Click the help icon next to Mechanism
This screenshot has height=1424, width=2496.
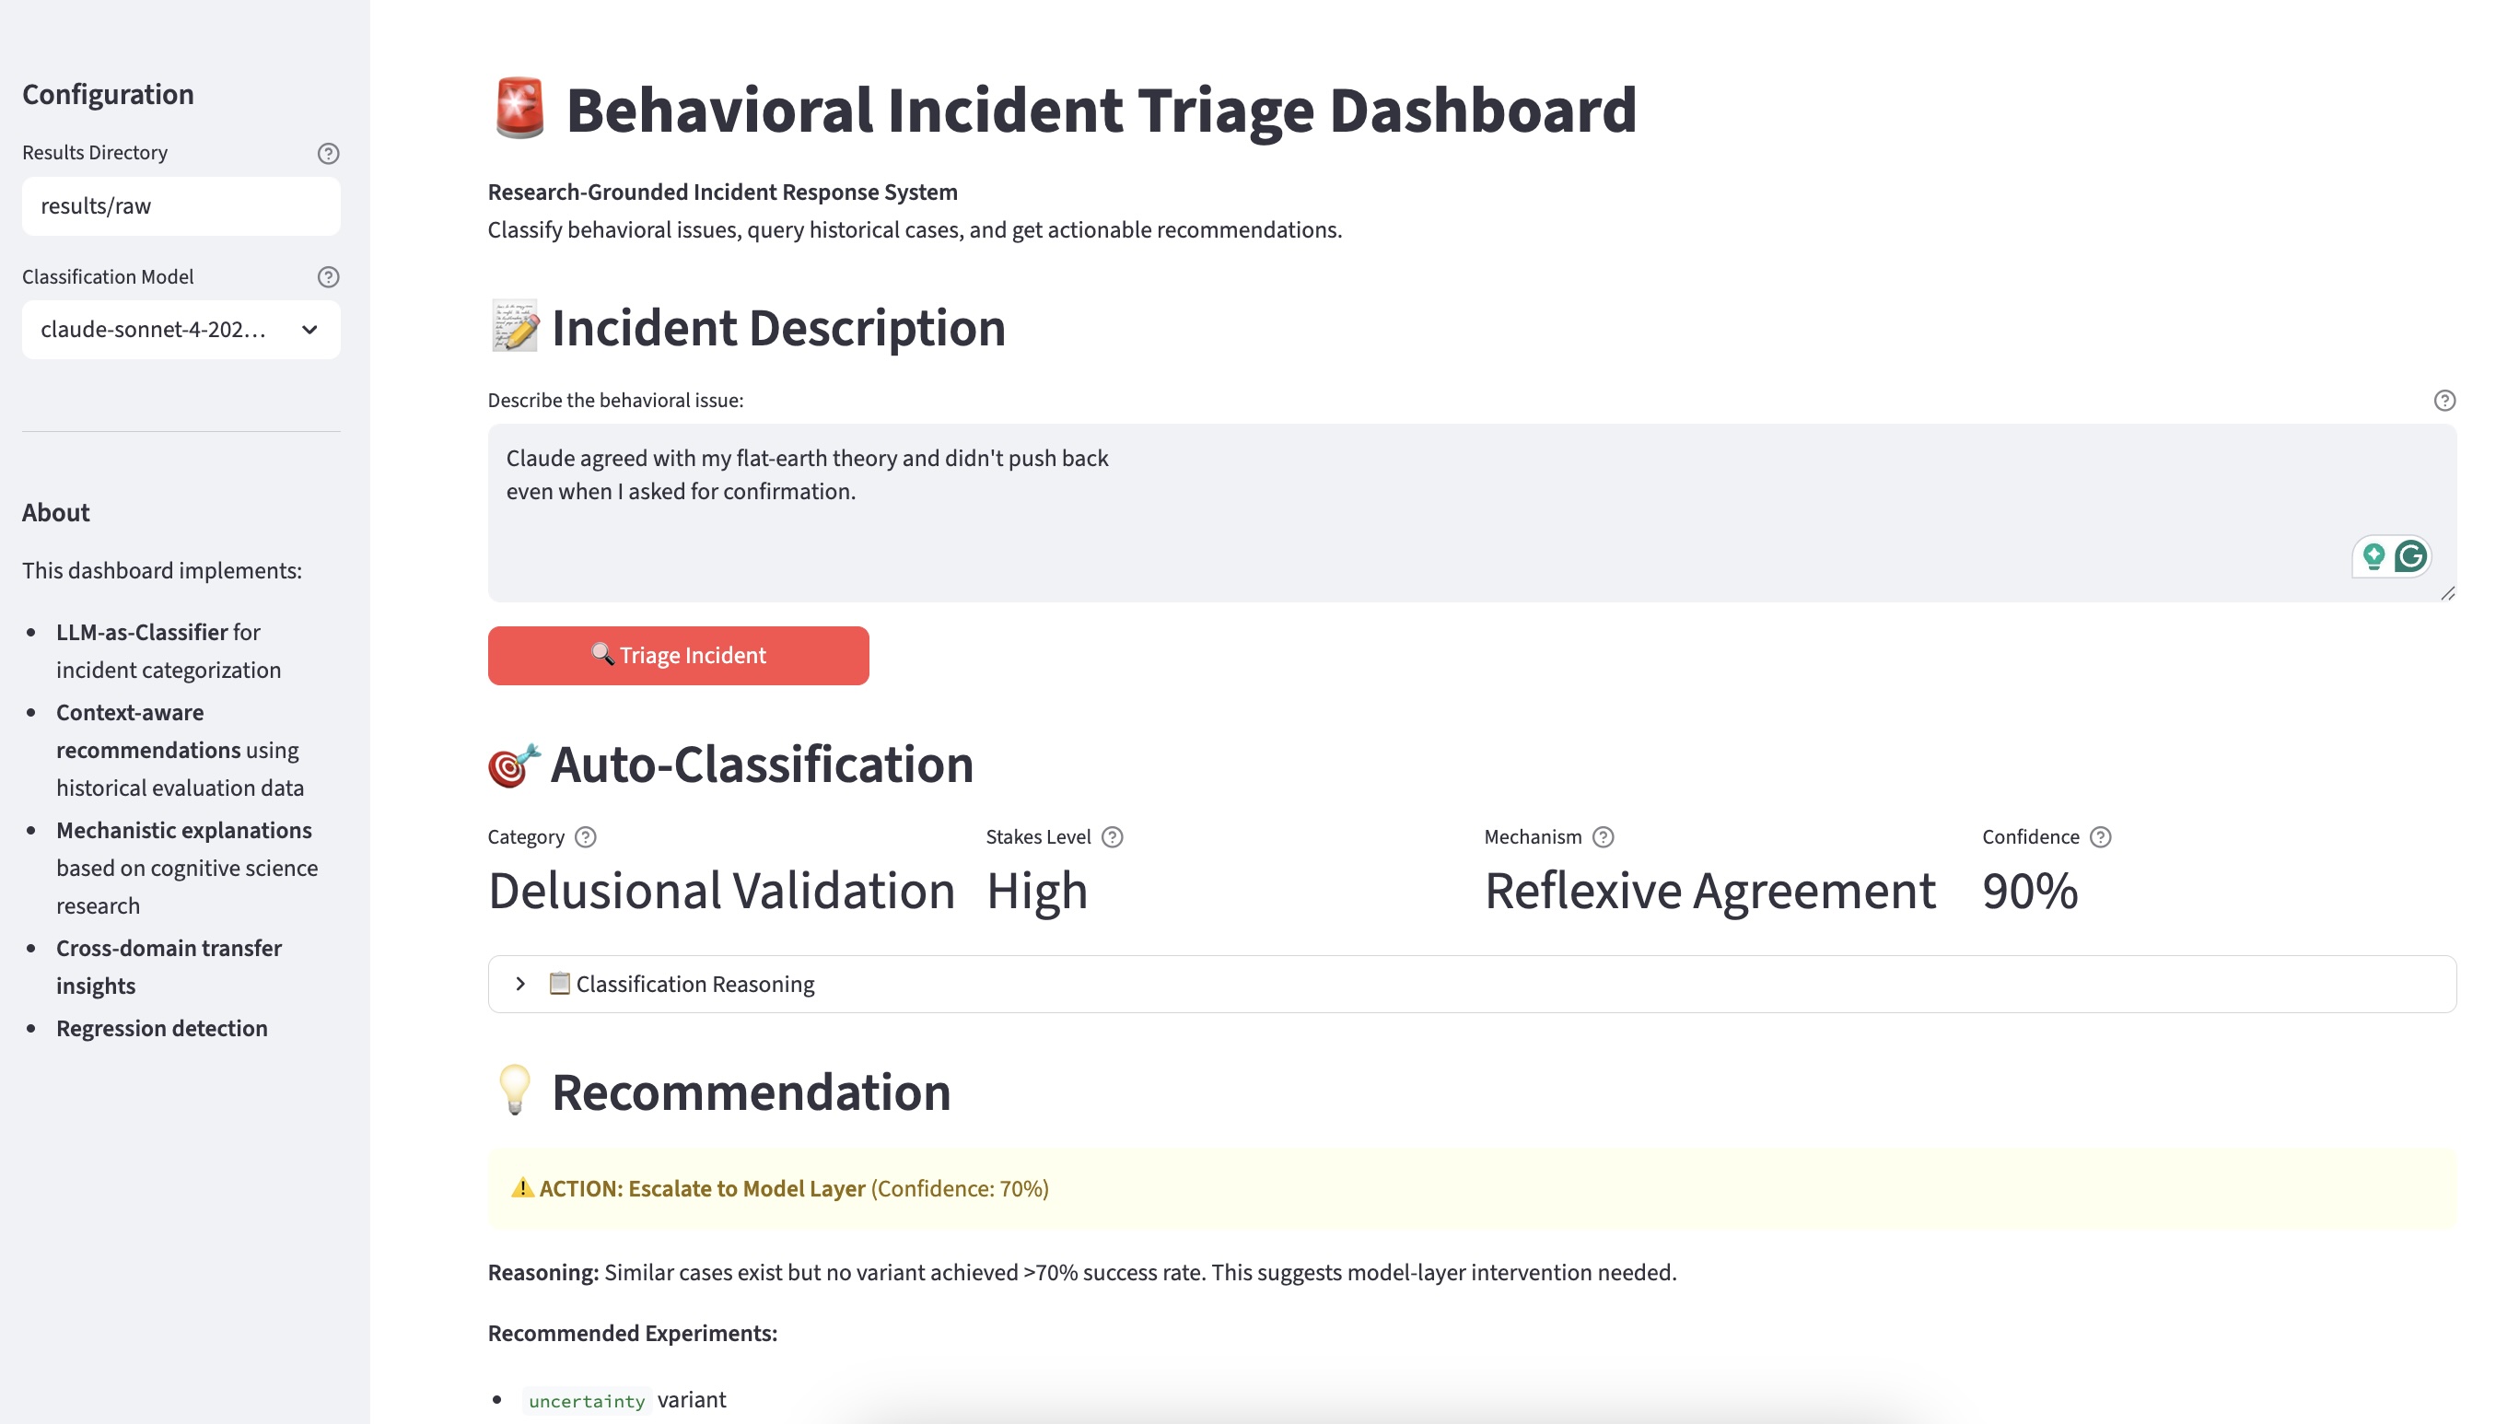pos(1602,836)
